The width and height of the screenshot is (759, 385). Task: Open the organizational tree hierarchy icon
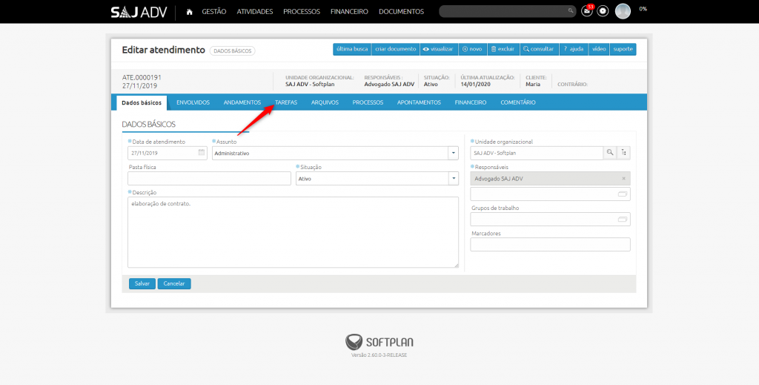(624, 153)
